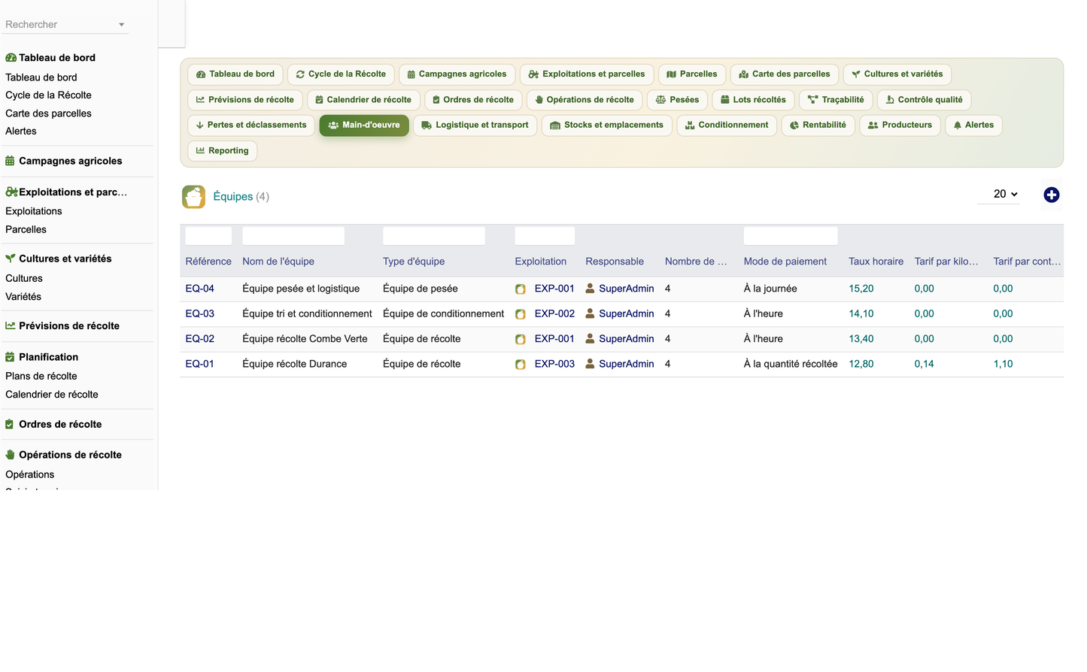This screenshot has width=1087, height=672.
Task: Open team reference EQ-04
Action: 200,289
